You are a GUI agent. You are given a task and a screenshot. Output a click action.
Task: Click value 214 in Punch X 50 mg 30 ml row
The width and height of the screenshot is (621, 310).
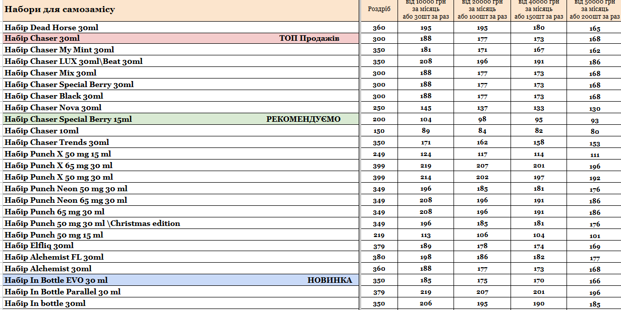click(x=426, y=177)
